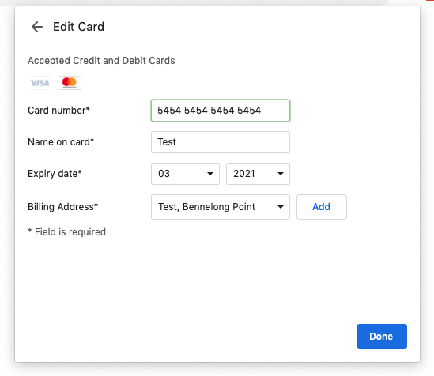This screenshot has height=376, width=434.
Task: Click the caret arrow in the Billing Address selector
Action: [281, 207]
